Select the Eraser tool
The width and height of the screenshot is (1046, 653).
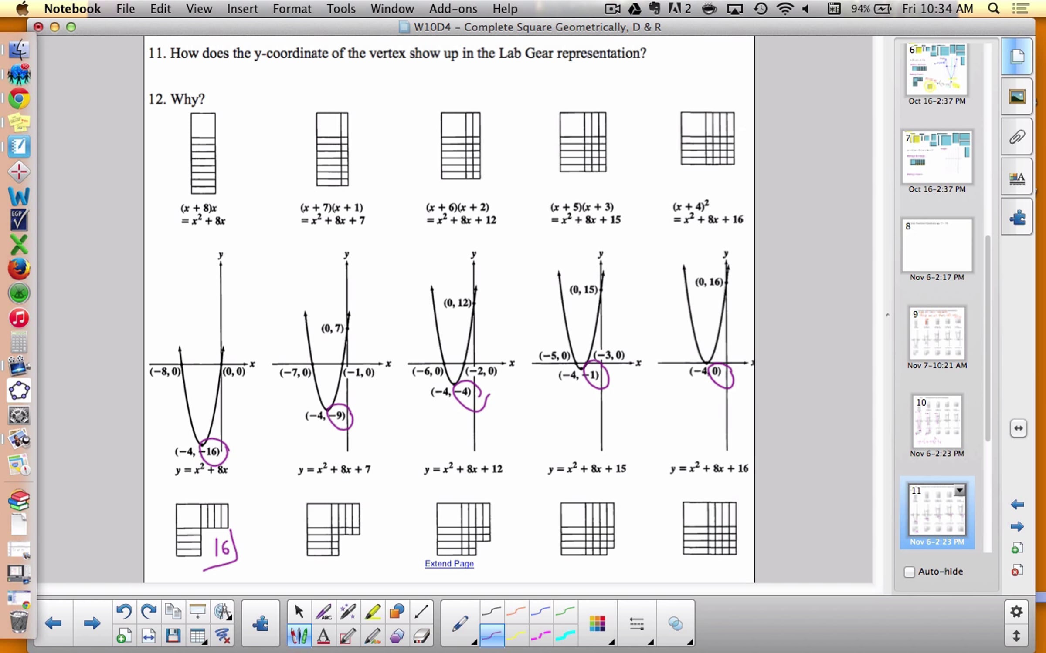coord(421,636)
